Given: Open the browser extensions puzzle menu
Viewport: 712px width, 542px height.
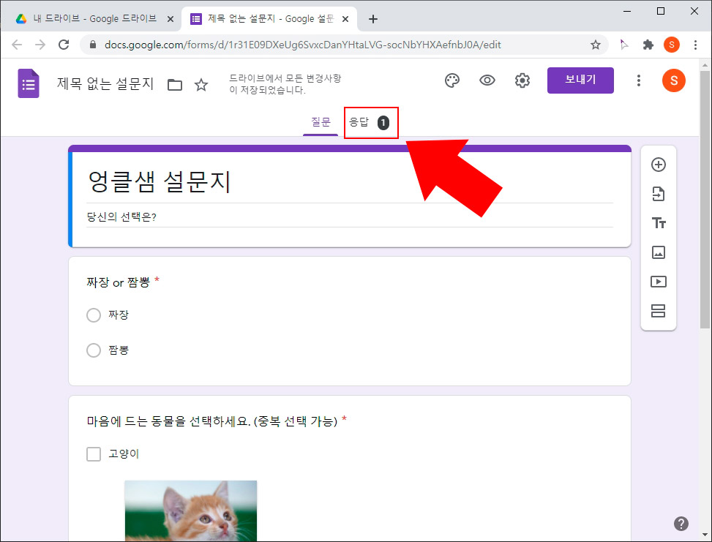Looking at the screenshot, I should [x=648, y=45].
